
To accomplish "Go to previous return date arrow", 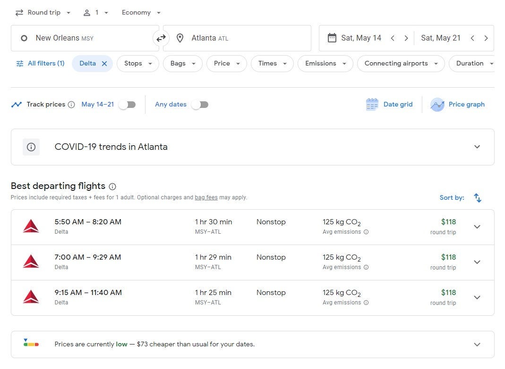I will (472, 38).
